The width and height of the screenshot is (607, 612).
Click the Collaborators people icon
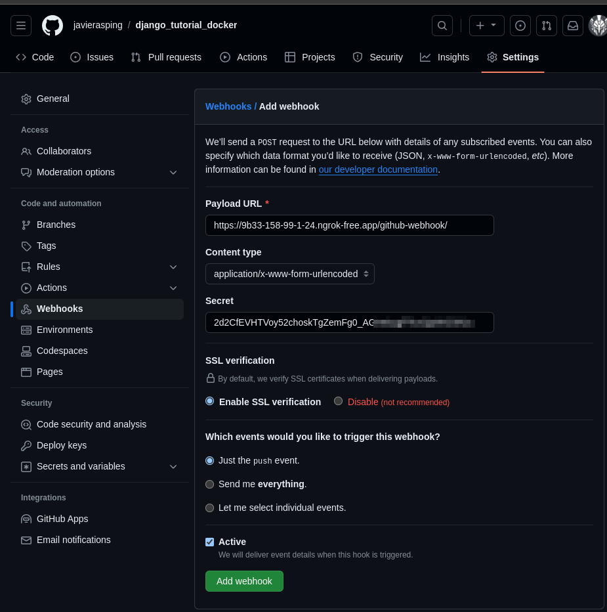point(26,152)
